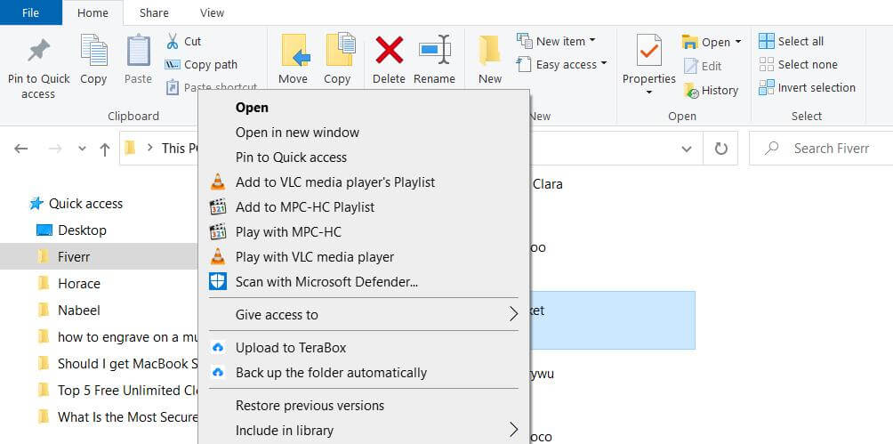This screenshot has width=893, height=444.
Task: Click the Home ribbon tab
Action: tap(93, 12)
